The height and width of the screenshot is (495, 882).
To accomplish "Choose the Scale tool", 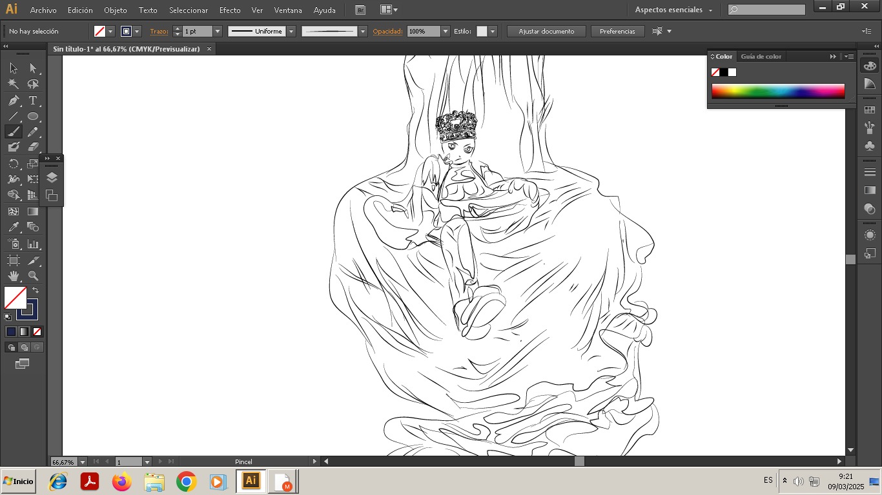I will tap(32, 164).
